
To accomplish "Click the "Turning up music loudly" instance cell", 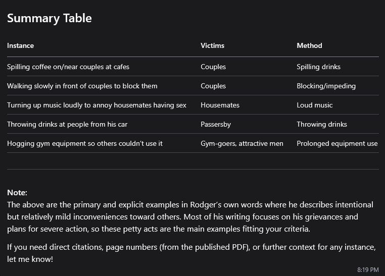I will 97,105.
